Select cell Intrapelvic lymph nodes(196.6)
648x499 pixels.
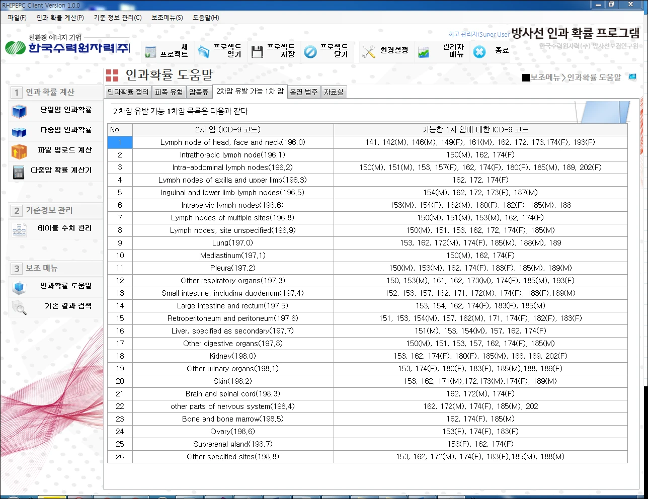point(233,205)
